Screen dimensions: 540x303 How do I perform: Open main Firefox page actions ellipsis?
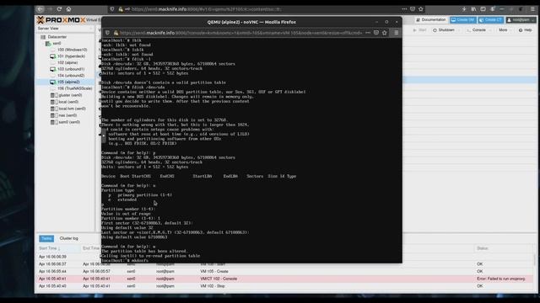[x=404, y=9]
